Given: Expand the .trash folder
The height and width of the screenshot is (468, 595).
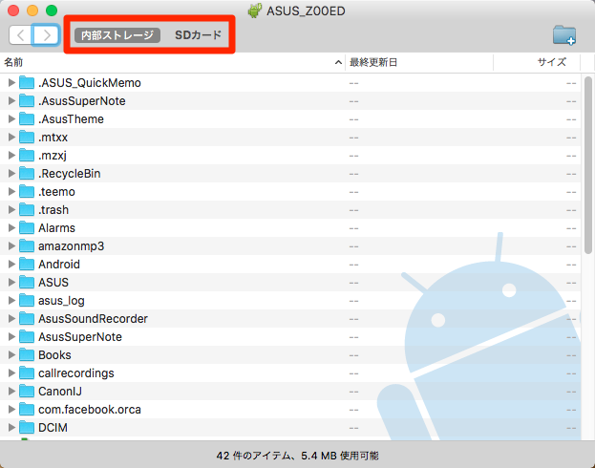Looking at the screenshot, I should [x=11, y=209].
